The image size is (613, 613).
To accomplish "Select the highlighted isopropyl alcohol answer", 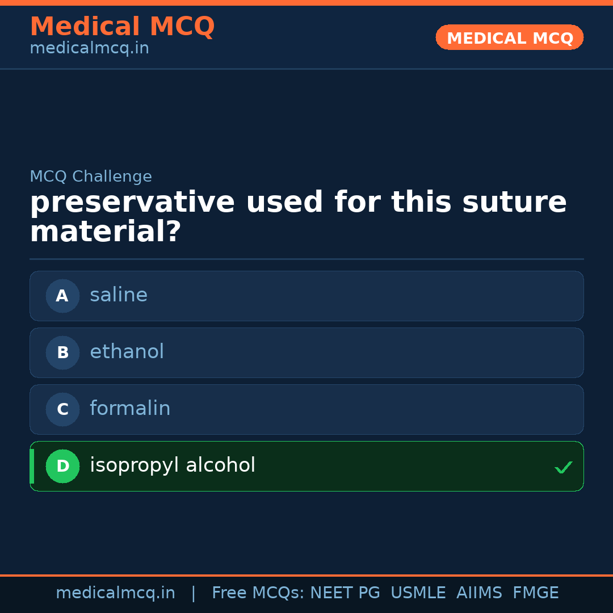I will pyautogui.click(x=306, y=466).
